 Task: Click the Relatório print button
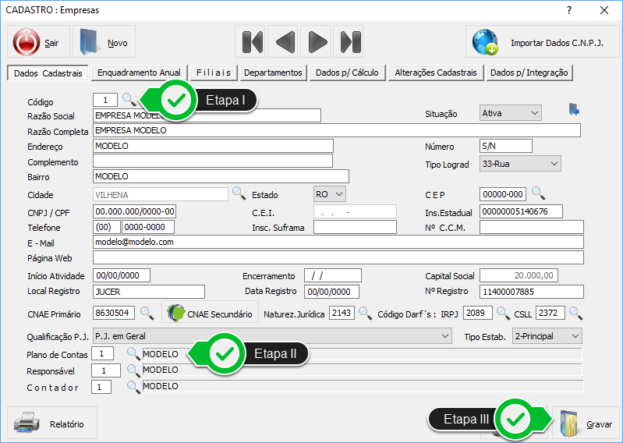coord(52,424)
